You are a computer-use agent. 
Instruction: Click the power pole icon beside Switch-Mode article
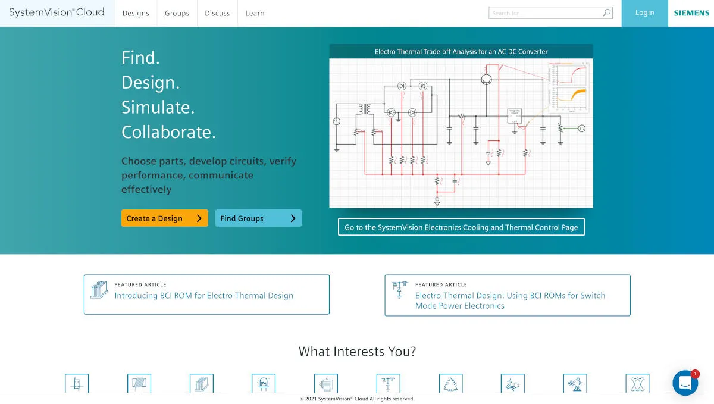pos(400,290)
